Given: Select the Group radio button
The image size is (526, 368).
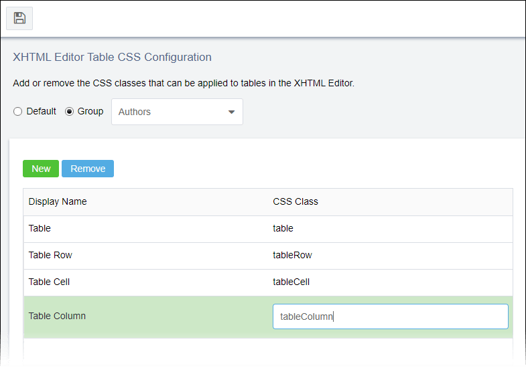Looking at the screenshot, I should coord(69,112).
